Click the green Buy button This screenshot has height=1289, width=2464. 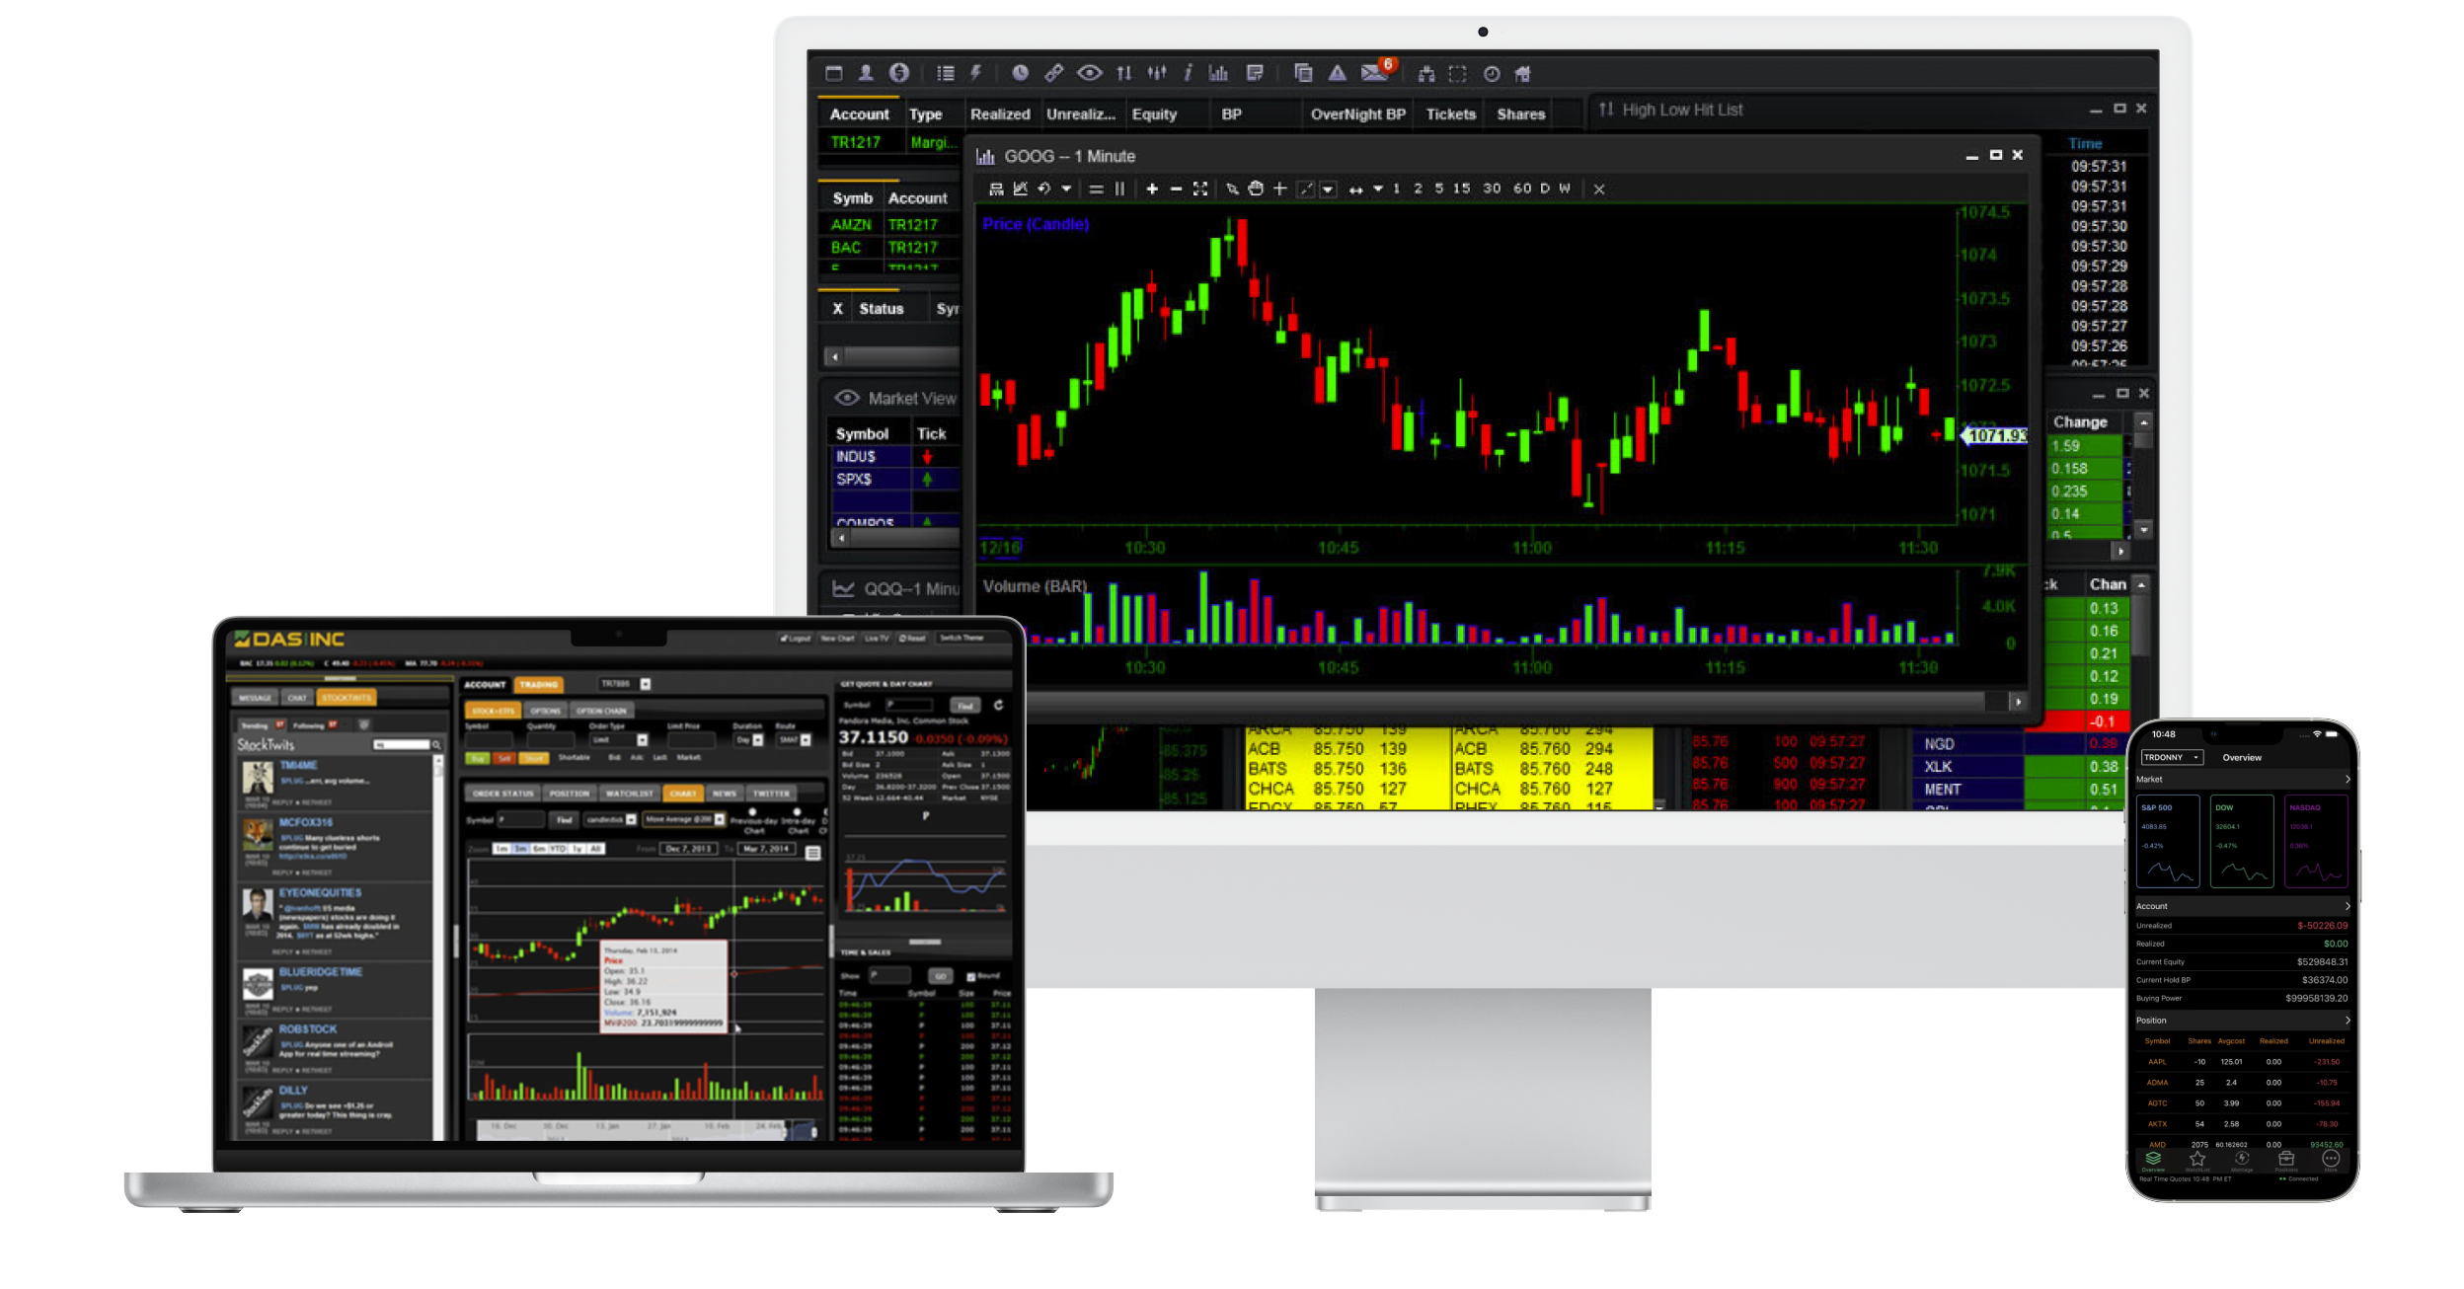click(x=477, y=758)
